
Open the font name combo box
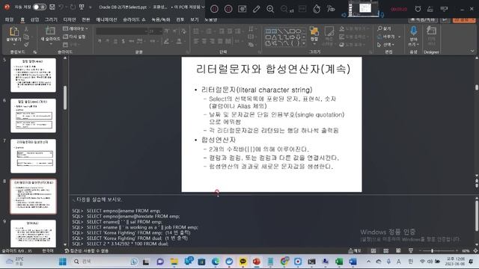point(122,31)
